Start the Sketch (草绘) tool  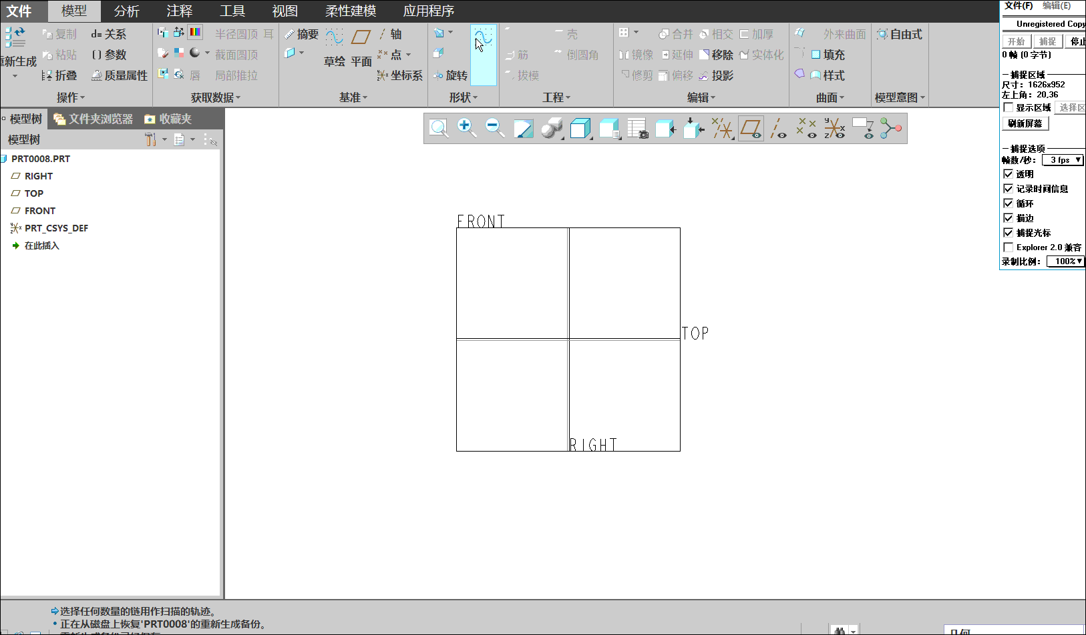[x=335, y=47]
